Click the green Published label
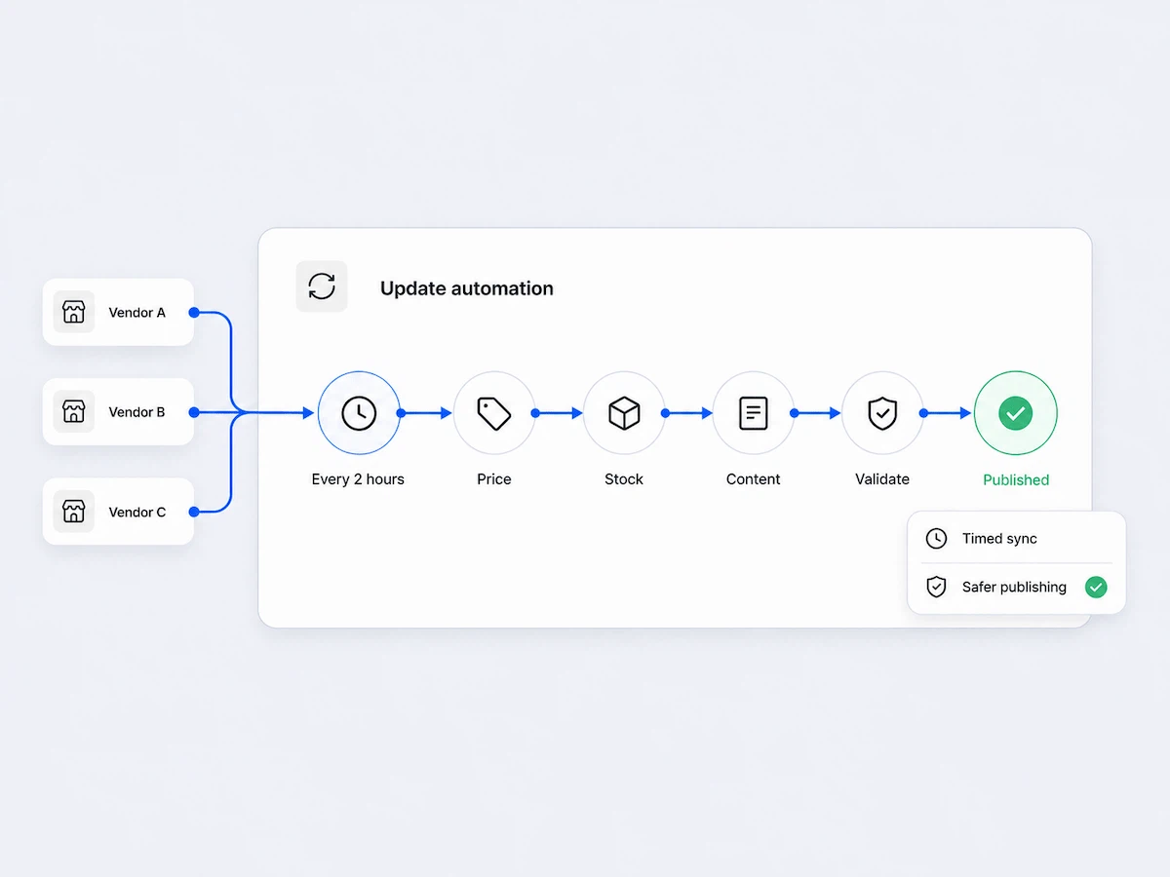 coord(1016,479)
